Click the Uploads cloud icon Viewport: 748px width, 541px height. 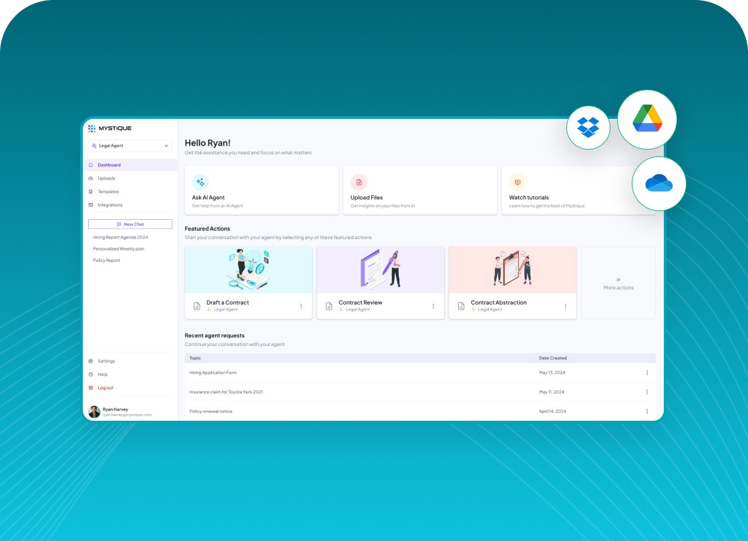click(91, 178)
